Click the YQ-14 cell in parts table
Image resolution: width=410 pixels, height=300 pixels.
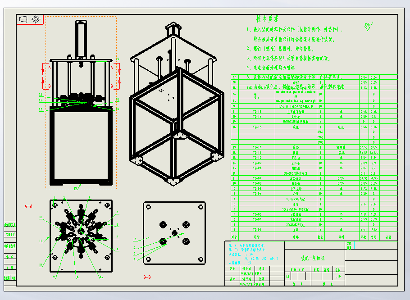(x=257, y=117)
